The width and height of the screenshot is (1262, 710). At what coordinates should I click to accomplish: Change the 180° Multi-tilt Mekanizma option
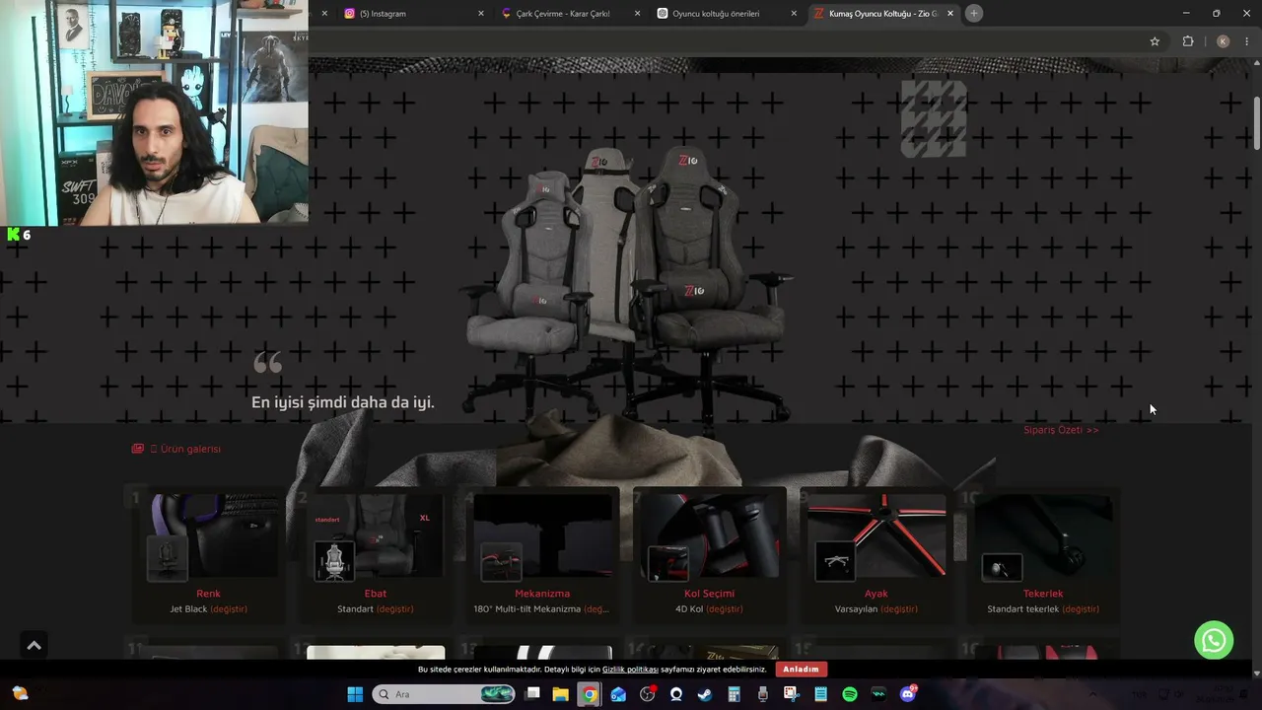coord(596,609)
